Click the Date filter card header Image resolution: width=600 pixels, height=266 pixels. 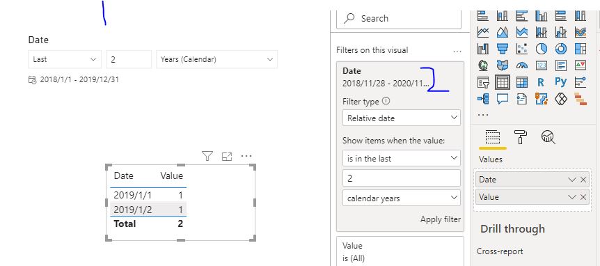coord(386,77)
